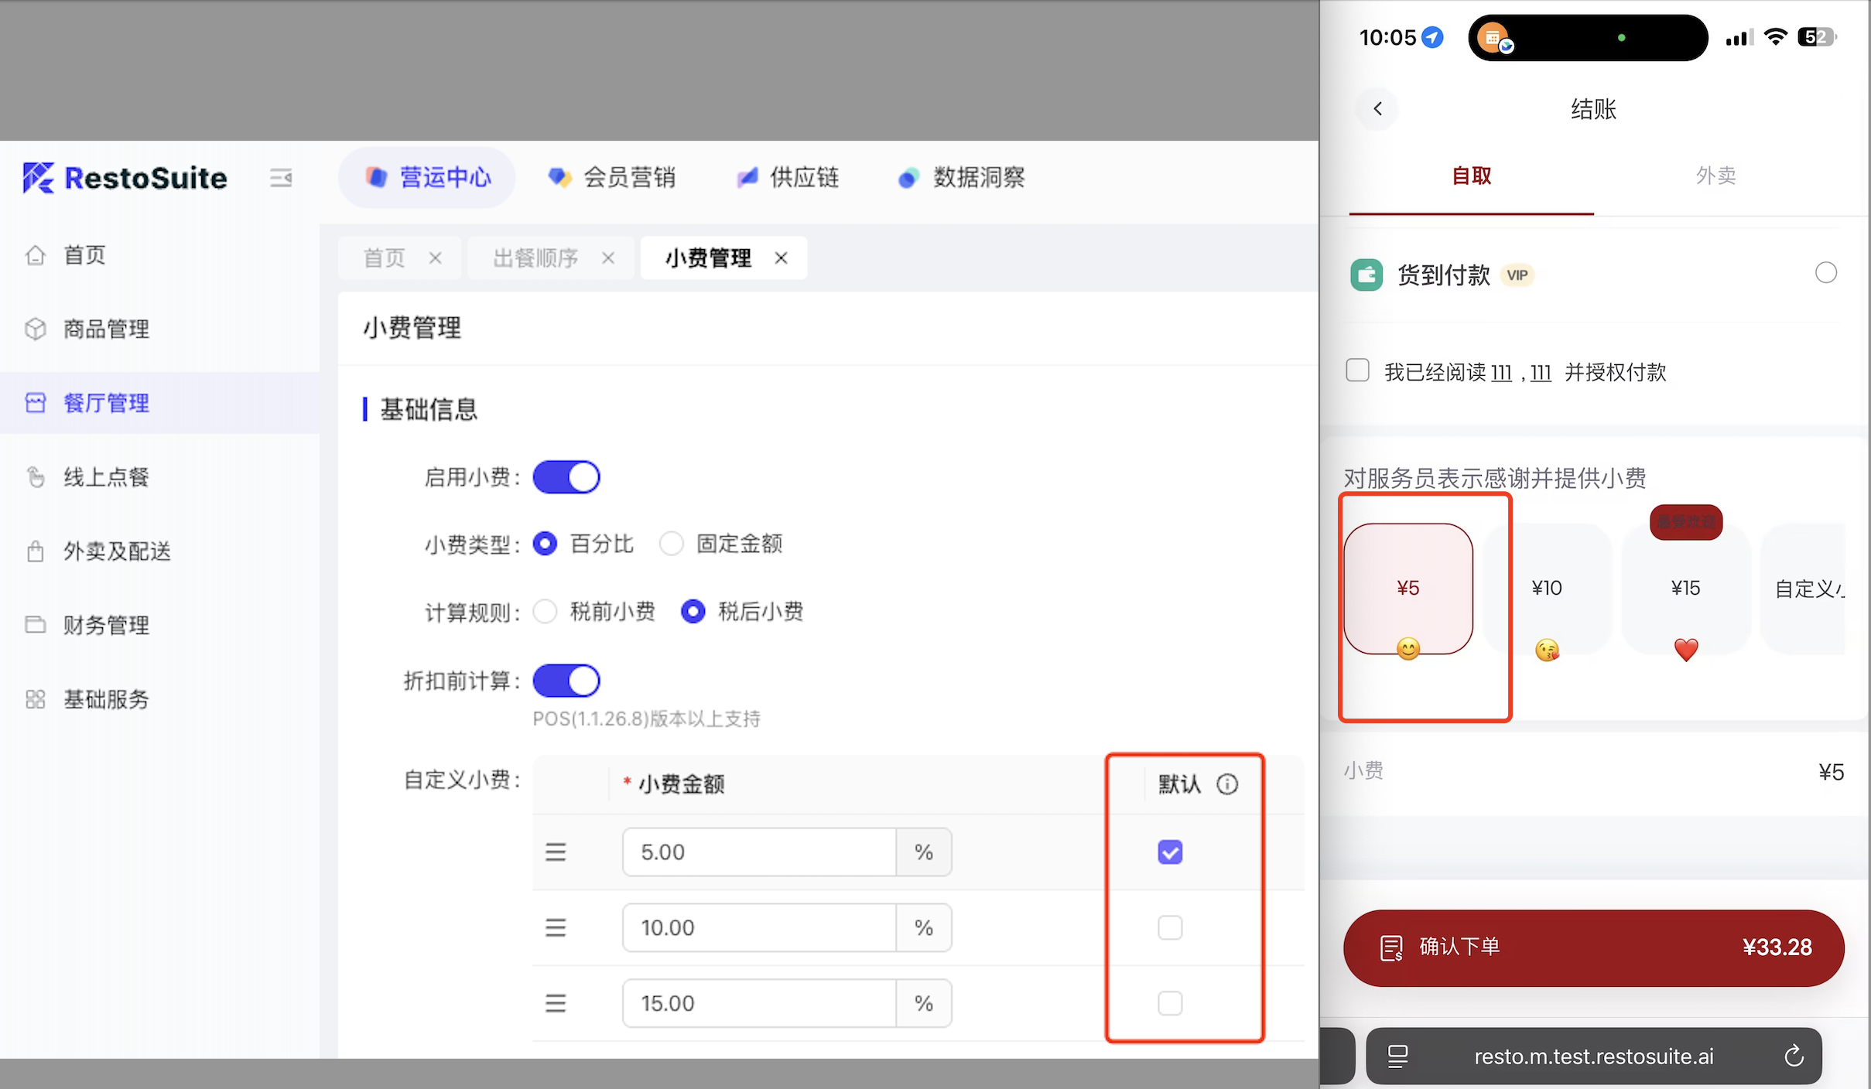Select 固定金额 tip type radio
Image resolution: width=1871 pixels, height=1089 pixels.
(x=672, y=544)
